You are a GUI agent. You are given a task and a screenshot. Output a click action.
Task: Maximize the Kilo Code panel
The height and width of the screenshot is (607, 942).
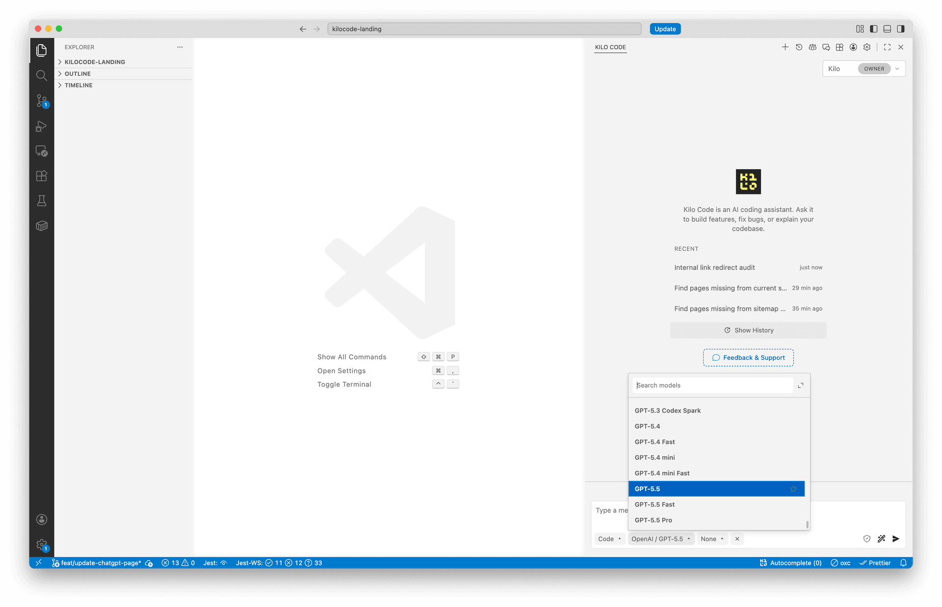click(887, 47)
